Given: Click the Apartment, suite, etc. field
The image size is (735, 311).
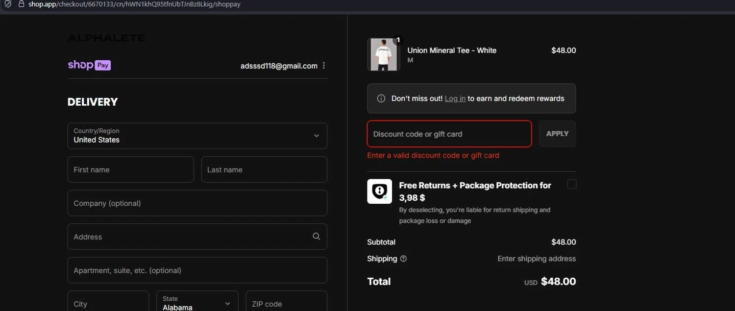Looking at the screenshot, I should pos(197,270).
